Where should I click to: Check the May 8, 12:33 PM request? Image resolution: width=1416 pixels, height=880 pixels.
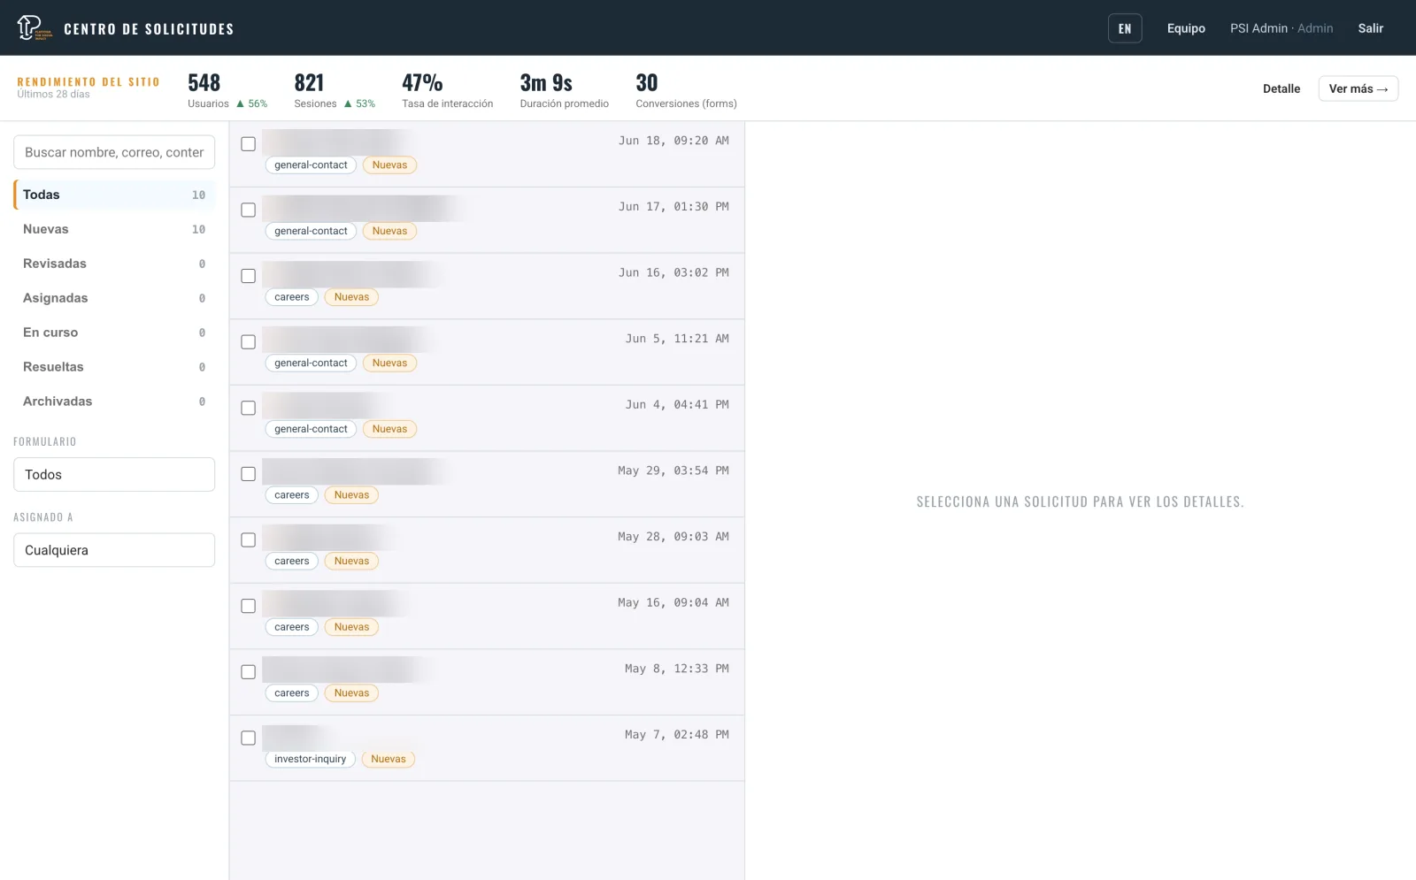[x=249, y=672]
